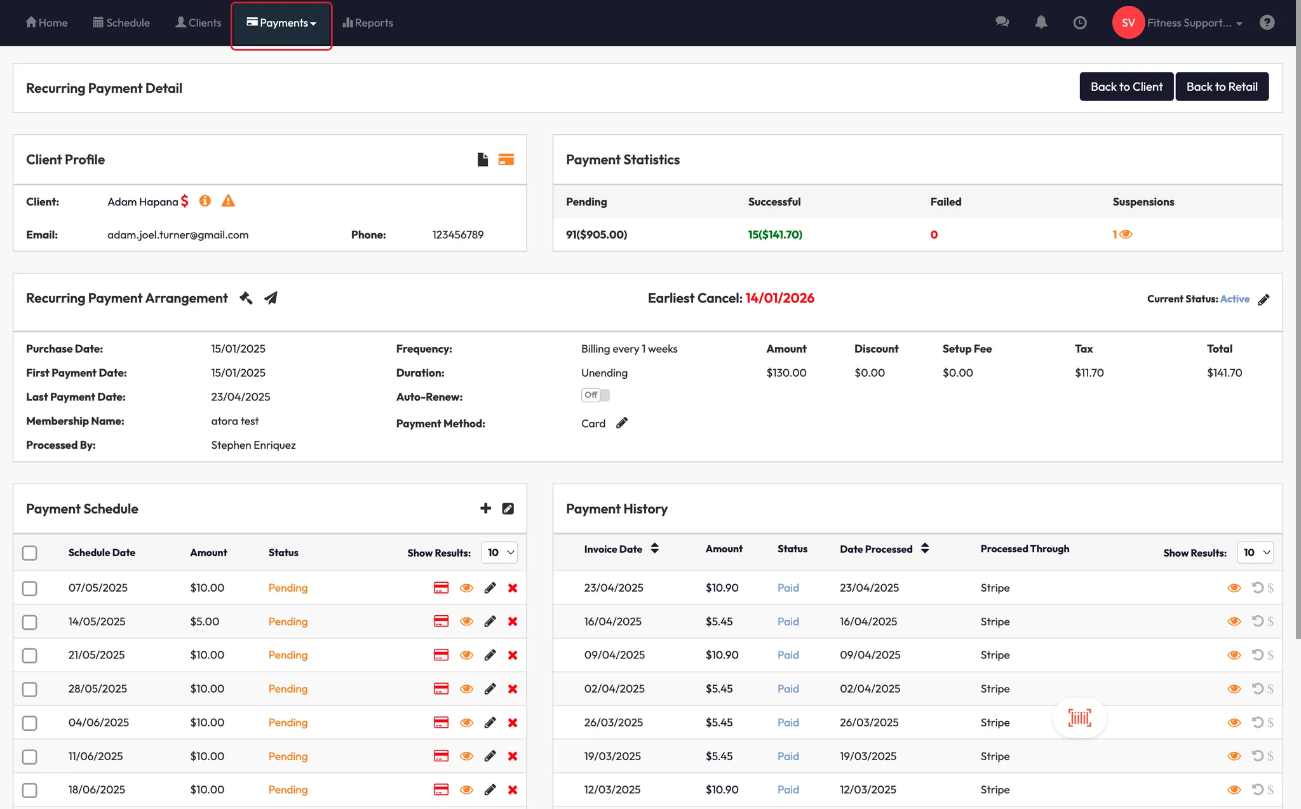Click the plus icon in Payment Schedule

(485, 508)
